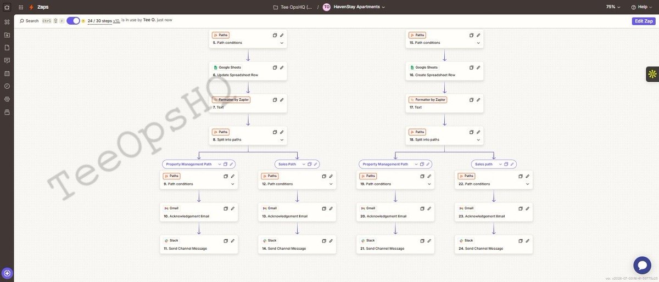The height and width of the screenshot is (282, 659).
Task: Open the HavenStay Apartments workspace dropdown
Action: pyautogui.click(x=359, y=7)
